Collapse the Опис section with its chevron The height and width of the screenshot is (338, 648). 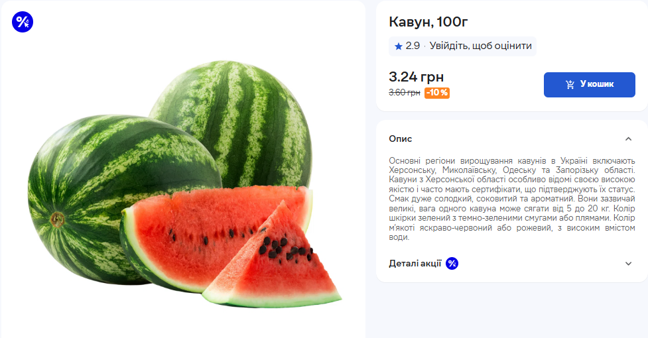point(629,139)
